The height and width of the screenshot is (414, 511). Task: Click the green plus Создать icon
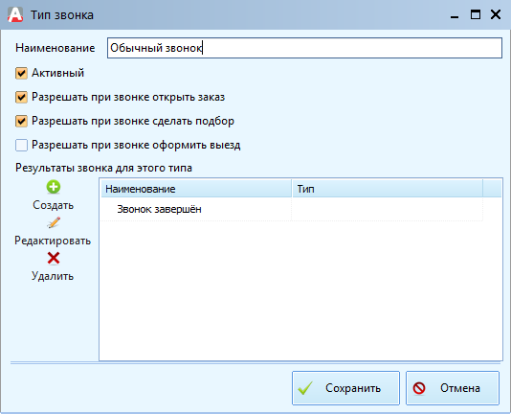click(54, 187)
